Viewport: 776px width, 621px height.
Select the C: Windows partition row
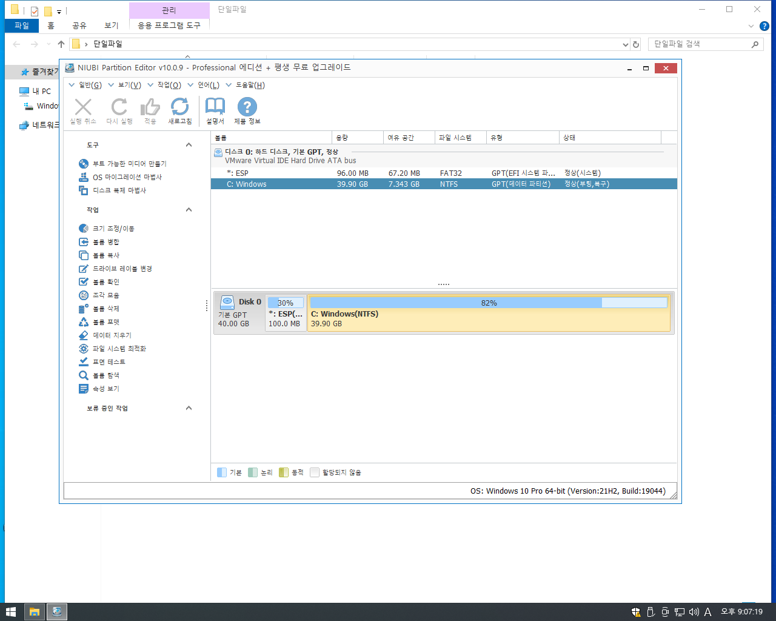pos(444,184)
